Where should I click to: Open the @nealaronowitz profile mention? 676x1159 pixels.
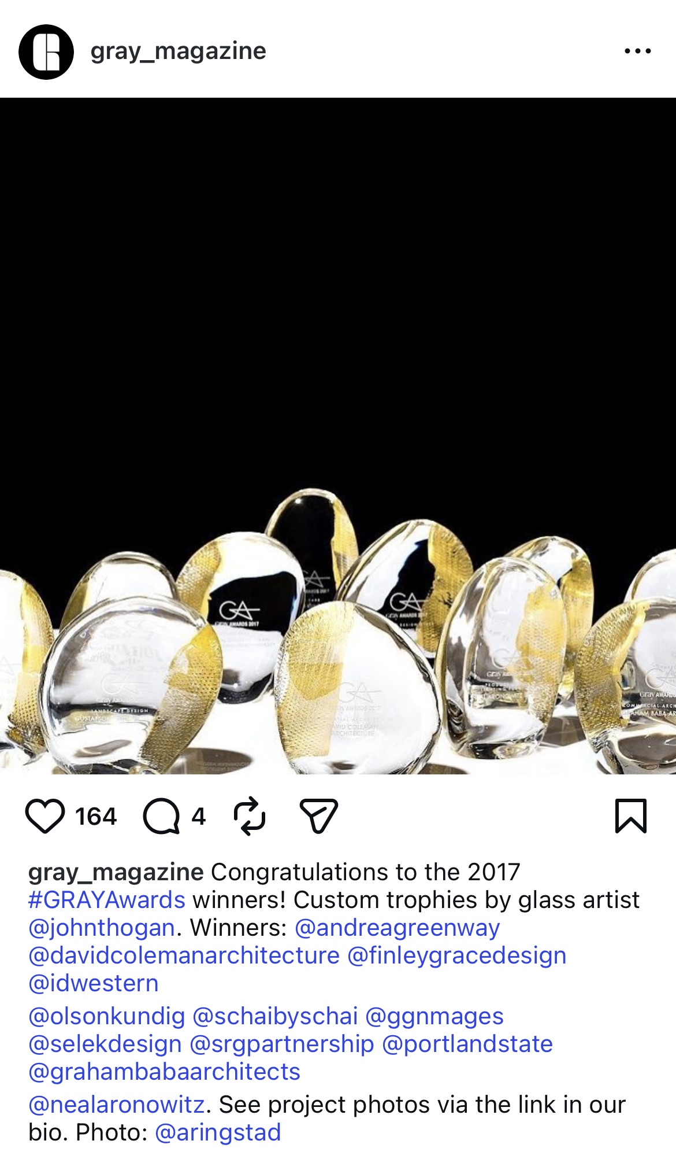point(117,1105)
